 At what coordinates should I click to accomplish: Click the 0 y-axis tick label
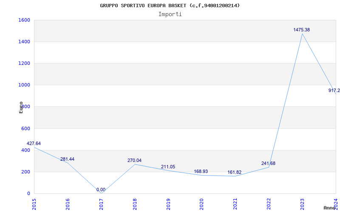pos(28,193)
